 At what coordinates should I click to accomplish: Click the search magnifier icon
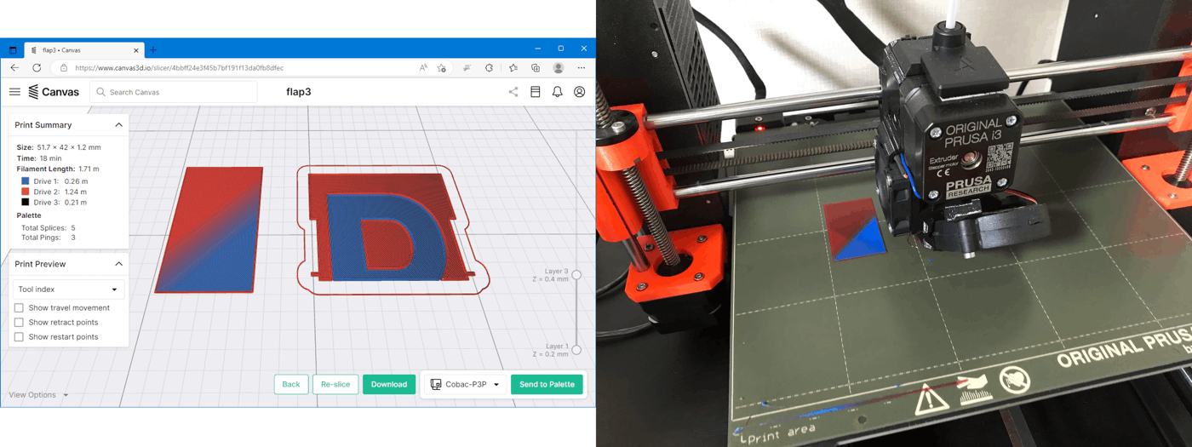(x=101, y=92)
